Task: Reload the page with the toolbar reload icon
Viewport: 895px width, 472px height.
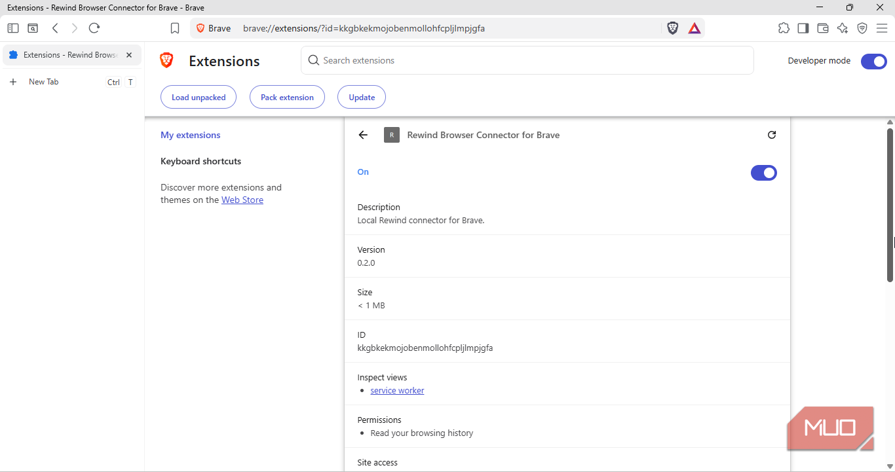Action: tap(94, 28)
